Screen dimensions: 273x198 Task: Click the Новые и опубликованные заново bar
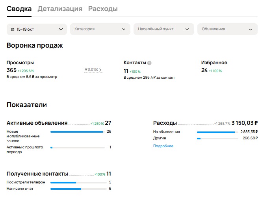point(77,132)
